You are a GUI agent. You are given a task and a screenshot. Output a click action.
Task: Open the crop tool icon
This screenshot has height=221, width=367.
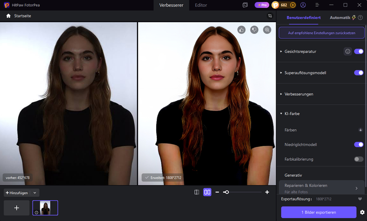[x=270, y=16]
